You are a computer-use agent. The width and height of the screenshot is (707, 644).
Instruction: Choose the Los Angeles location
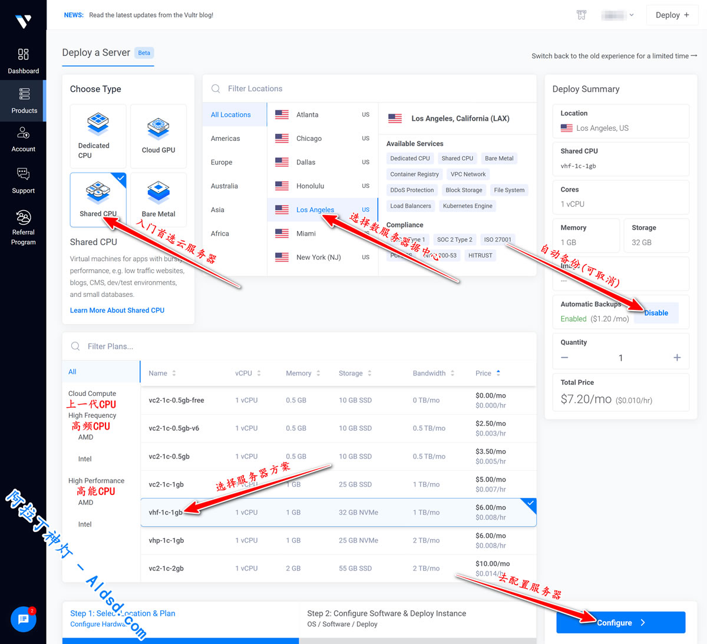click(x=322, y=210)
